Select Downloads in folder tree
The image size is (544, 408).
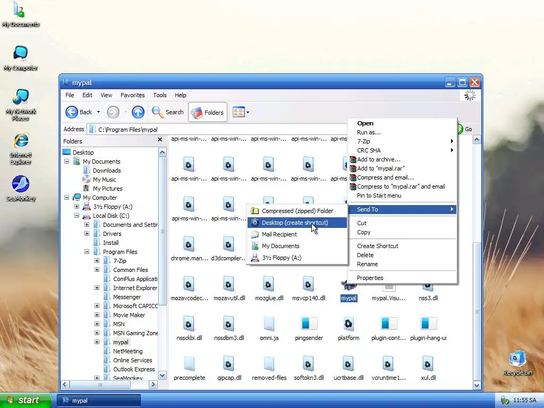coord(107,171)
